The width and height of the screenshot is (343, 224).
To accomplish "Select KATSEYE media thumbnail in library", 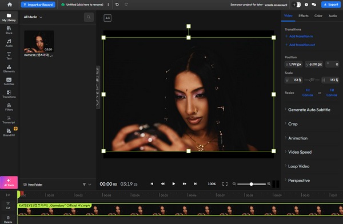I will tap(39, 42).
